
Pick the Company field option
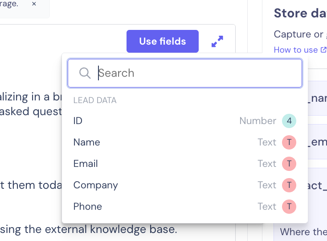(95, 185)
